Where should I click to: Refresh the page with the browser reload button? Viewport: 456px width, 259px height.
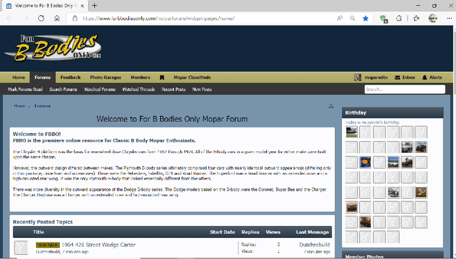[41, 18]
